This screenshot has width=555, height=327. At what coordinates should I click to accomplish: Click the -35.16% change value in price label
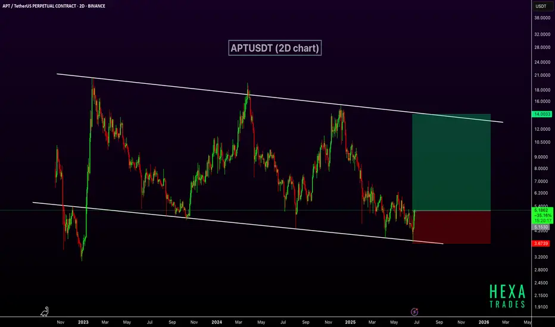[x=543, y=215]
